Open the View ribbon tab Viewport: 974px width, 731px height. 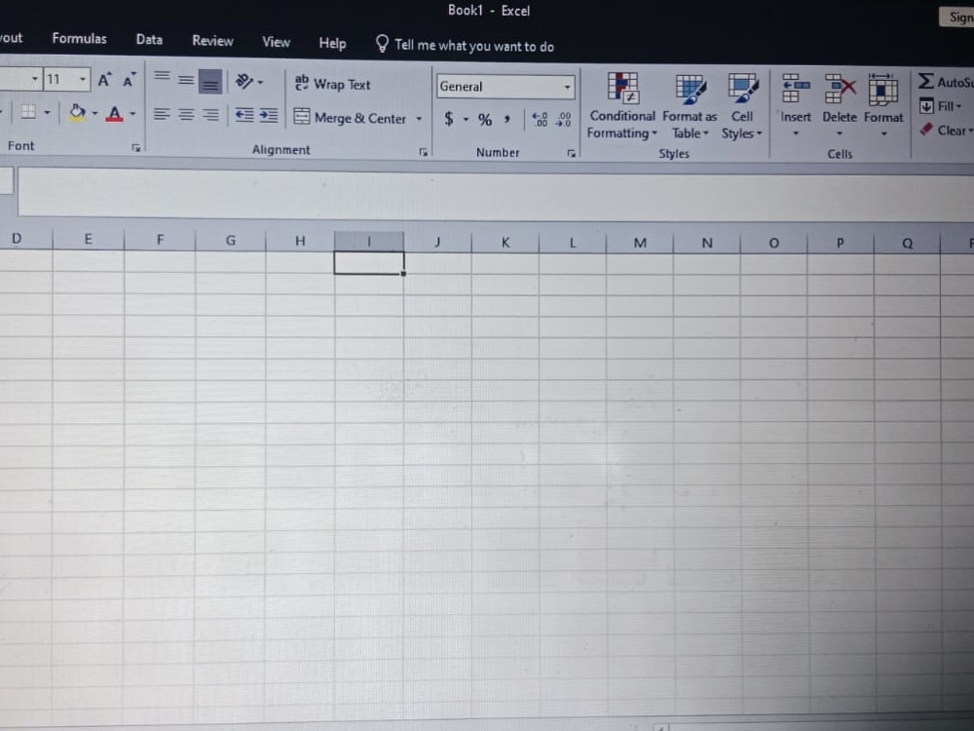[x=276, y=42]
